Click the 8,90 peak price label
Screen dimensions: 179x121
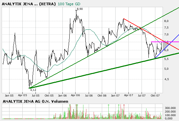80,9
